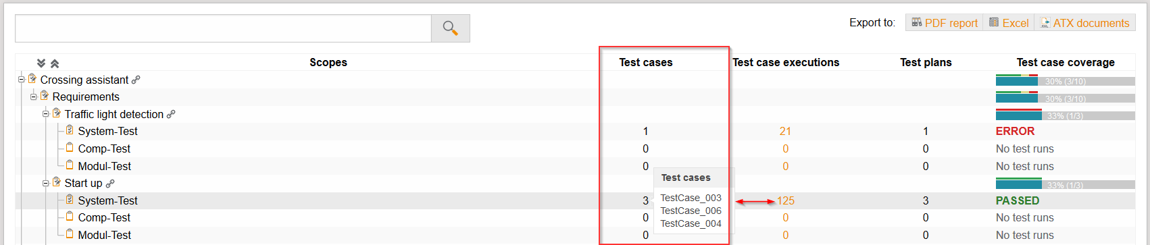The image size is (1150, 245).
Task: Open the 125 test case executions link
Action: click(786, 200)
